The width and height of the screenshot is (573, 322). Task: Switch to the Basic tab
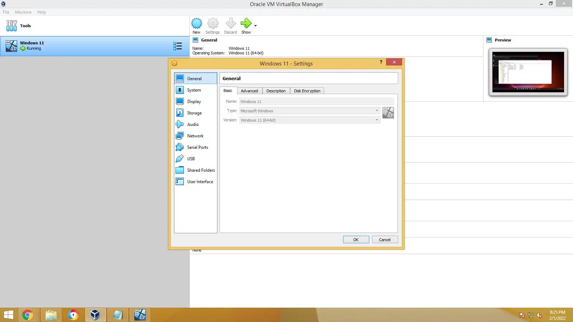coord(228,91)
